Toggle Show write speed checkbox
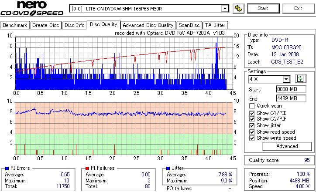The height and width of the screenshot is (192, 316). coord(252,138)
